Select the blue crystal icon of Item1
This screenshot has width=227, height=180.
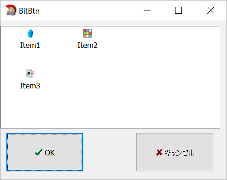[30, 33]
